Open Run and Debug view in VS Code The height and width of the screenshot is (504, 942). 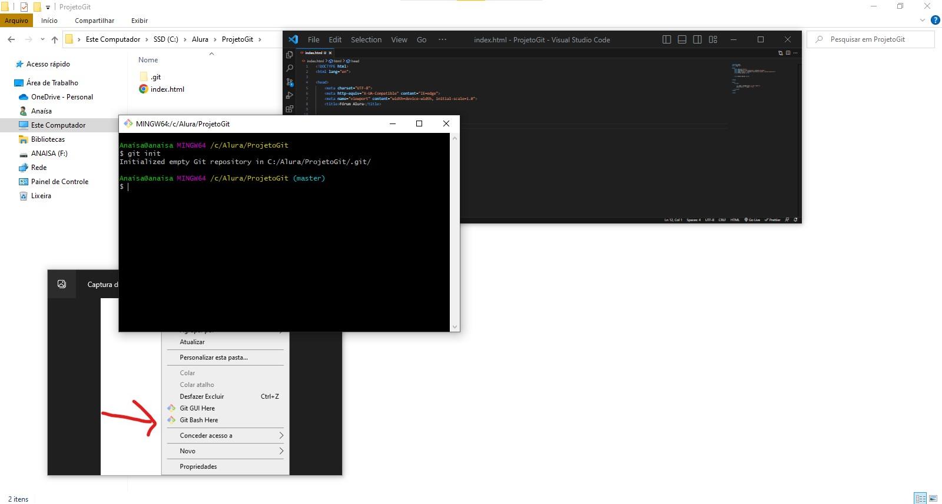tap(289, 95)
